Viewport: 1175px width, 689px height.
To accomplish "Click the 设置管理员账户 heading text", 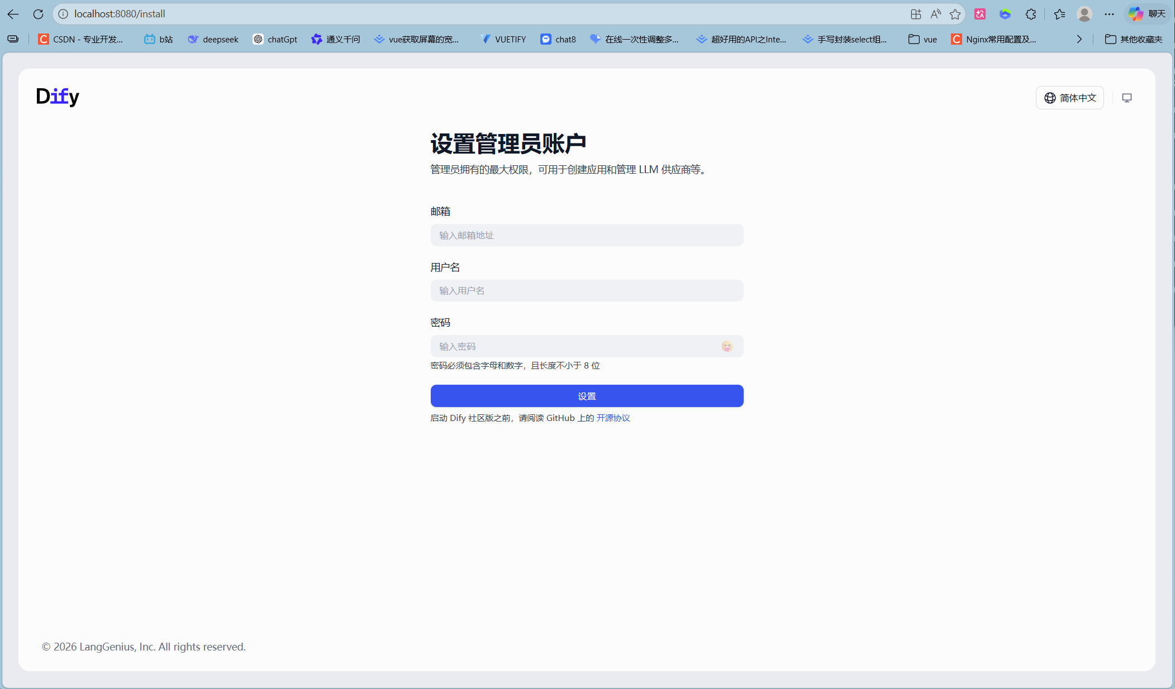I will (x=508, y=144).
